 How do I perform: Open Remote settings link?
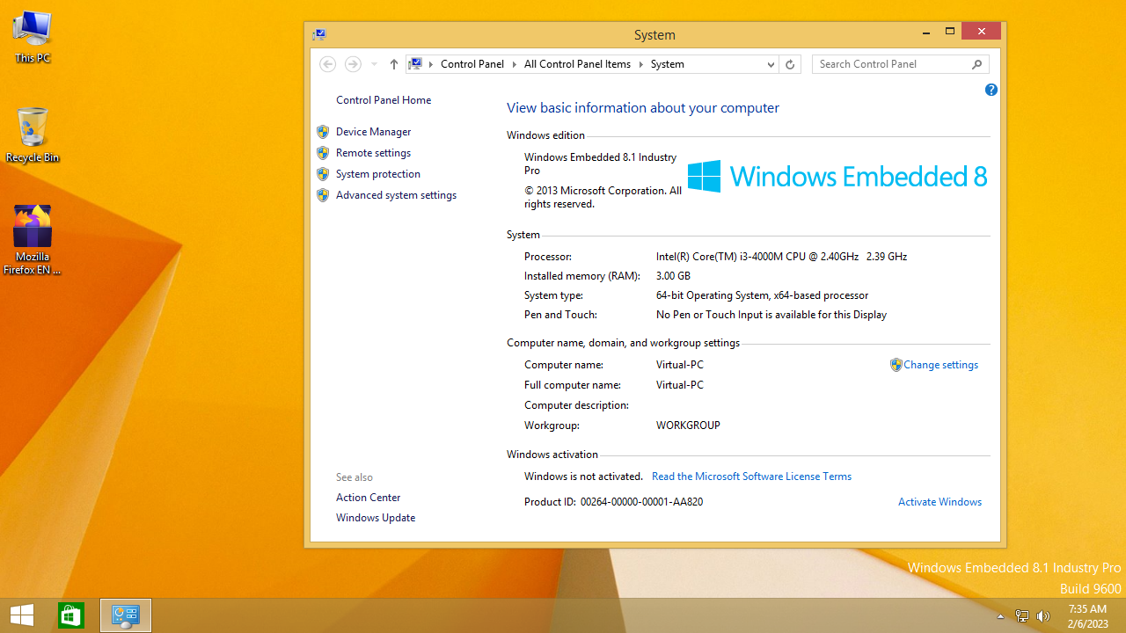373,153
